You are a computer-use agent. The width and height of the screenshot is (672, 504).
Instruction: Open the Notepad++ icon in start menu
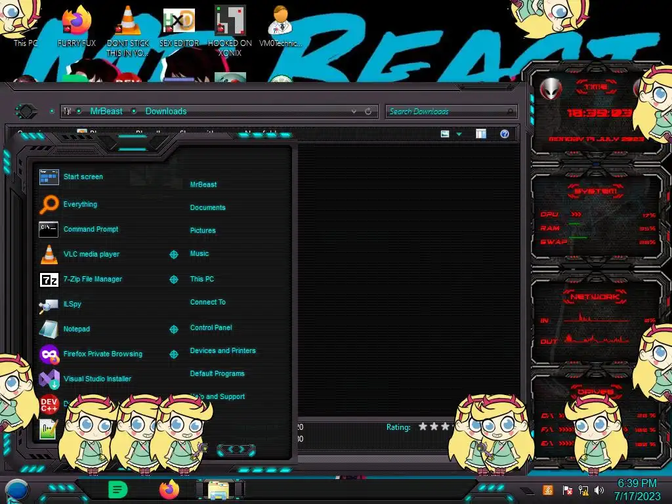[x=48, y=429]
